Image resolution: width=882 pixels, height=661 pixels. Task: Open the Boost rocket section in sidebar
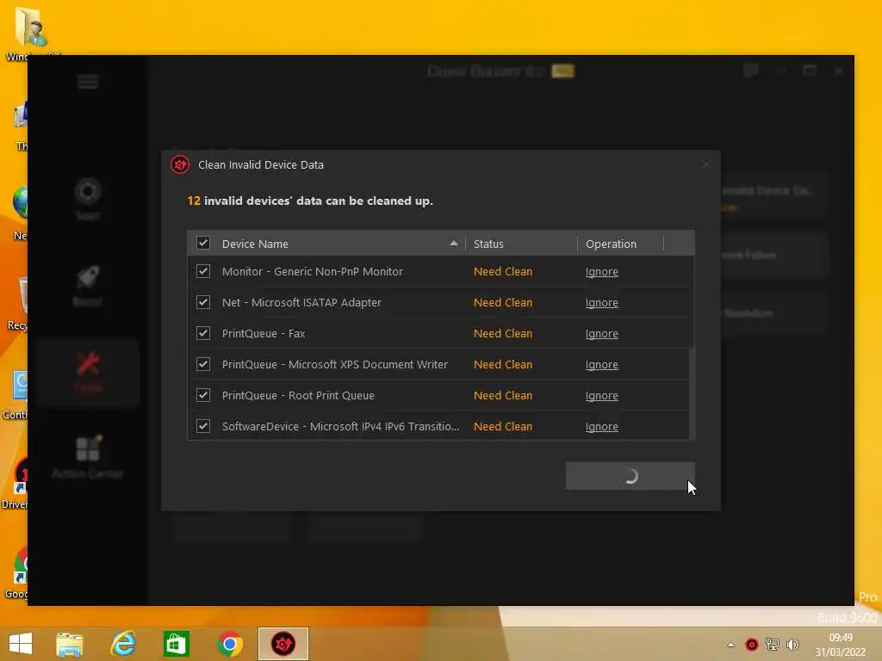point(88,285)
